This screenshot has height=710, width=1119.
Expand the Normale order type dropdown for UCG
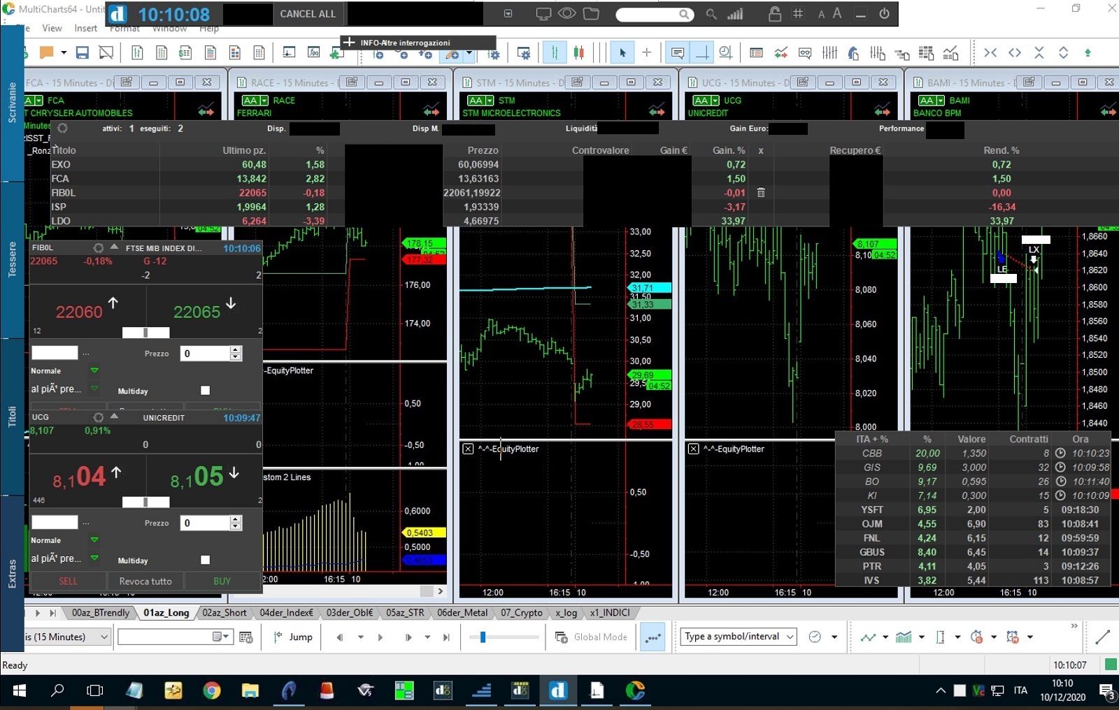tap(94, 540)
